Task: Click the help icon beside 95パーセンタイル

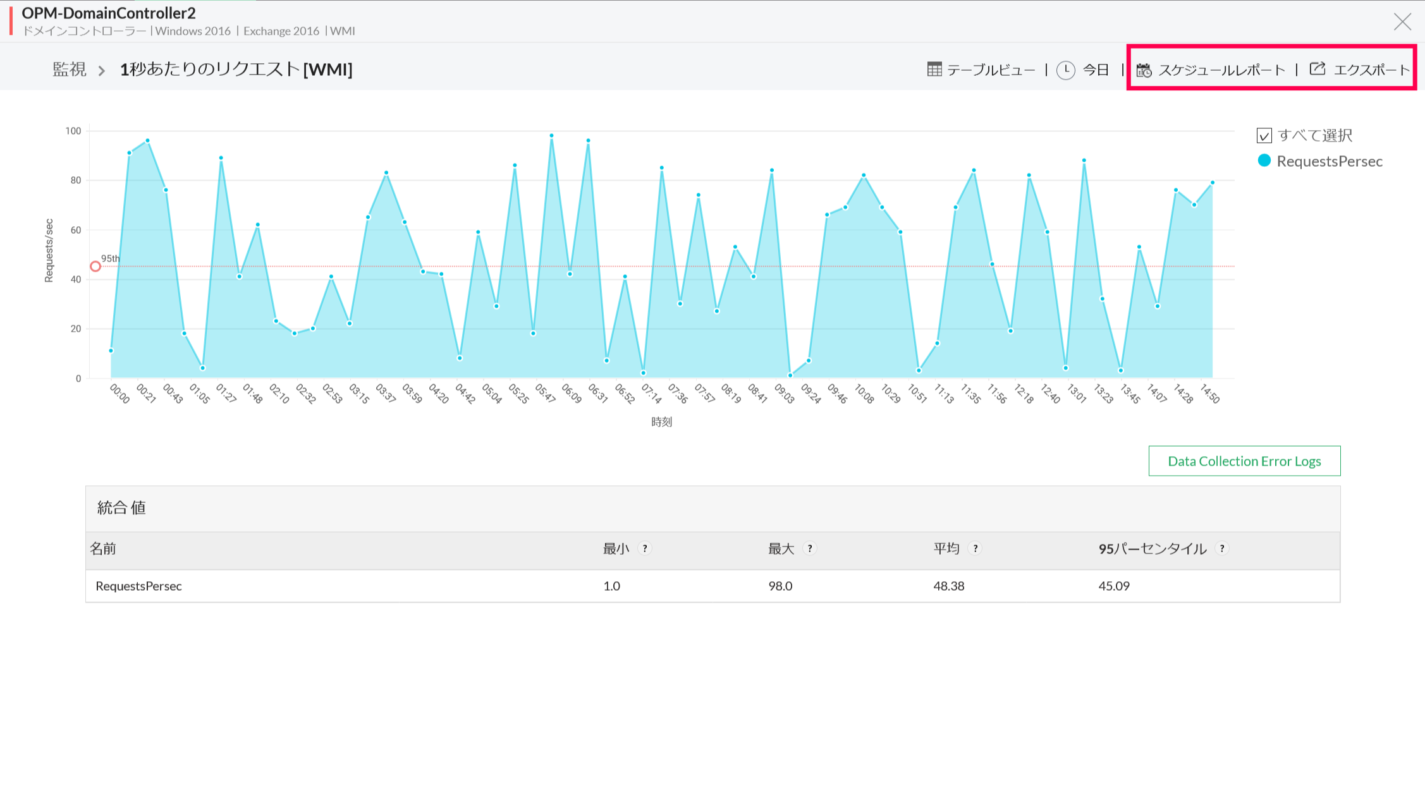Action: [1222, 548]
